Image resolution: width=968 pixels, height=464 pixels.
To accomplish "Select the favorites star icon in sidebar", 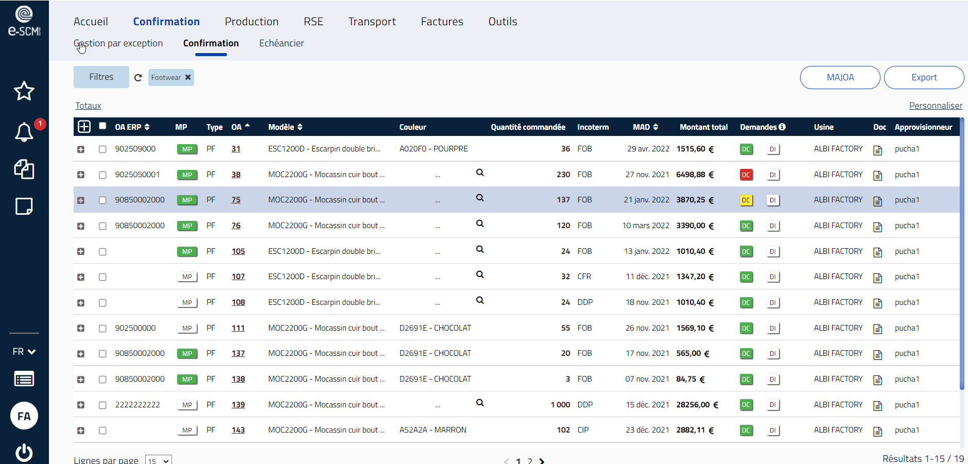I will point(24,91).
